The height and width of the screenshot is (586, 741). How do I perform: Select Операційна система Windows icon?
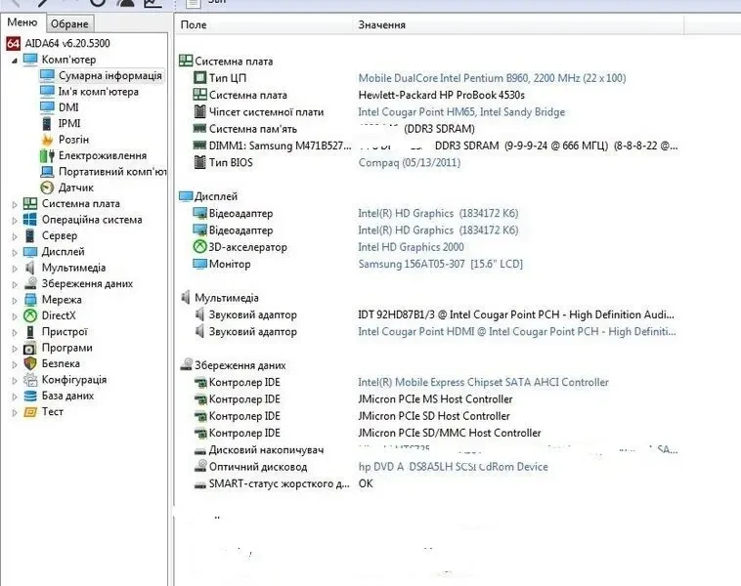coord(29,220)
